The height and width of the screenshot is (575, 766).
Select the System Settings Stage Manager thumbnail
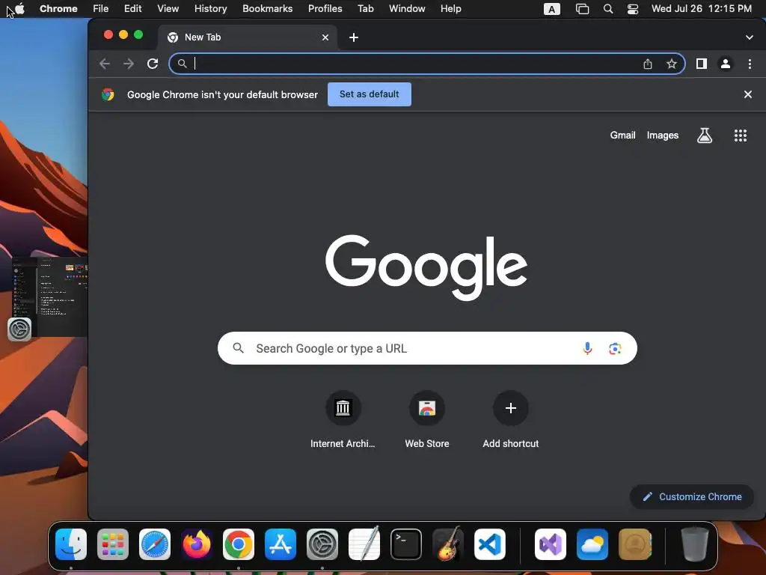tap(49, 296)
